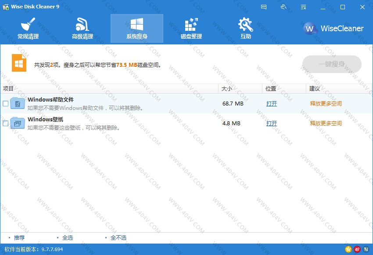Tick the Windows壁纸 checkbox
This screenshot has height=255, width=373.
pyautogui.click(x=5, y=124)
